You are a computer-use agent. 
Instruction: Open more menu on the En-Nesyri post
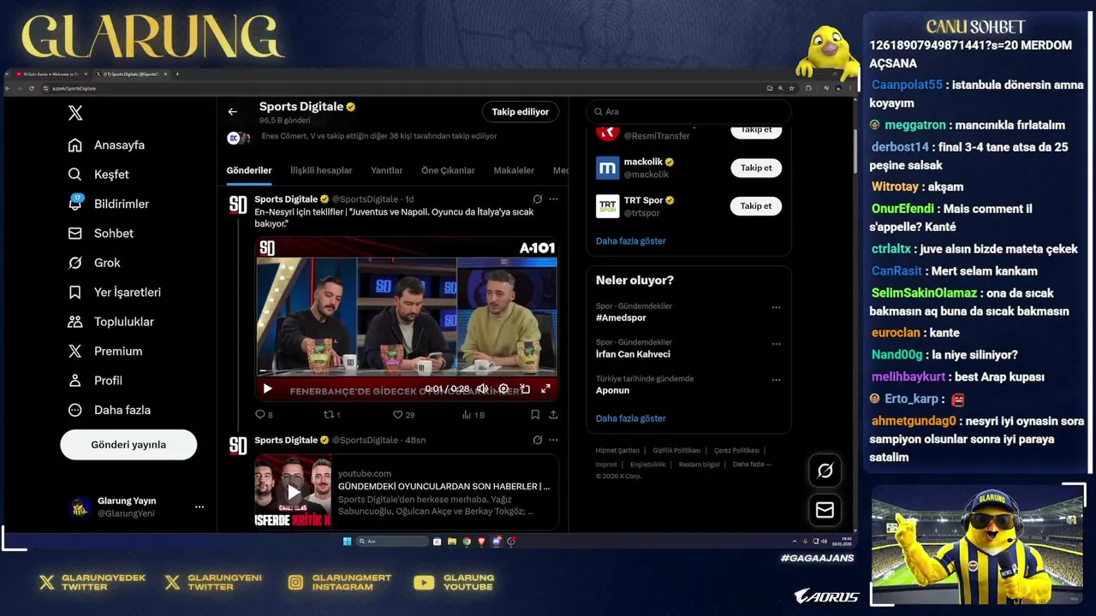tap(553, 198)
